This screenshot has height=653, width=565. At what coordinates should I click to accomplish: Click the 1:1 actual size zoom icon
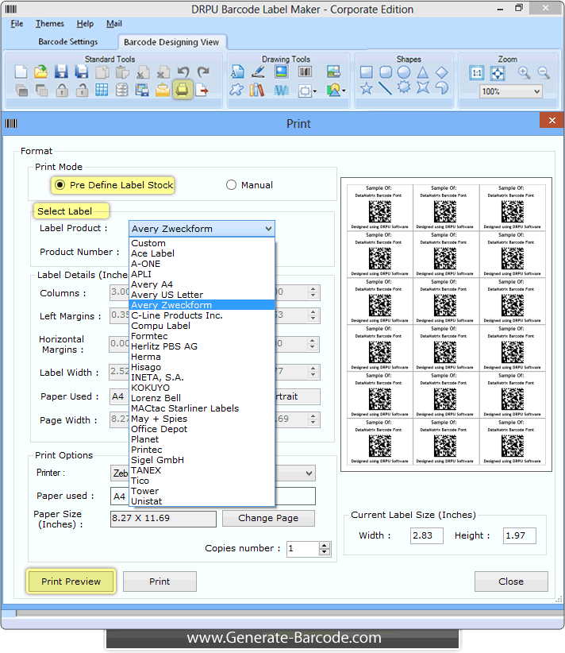(x=477, y=73)
